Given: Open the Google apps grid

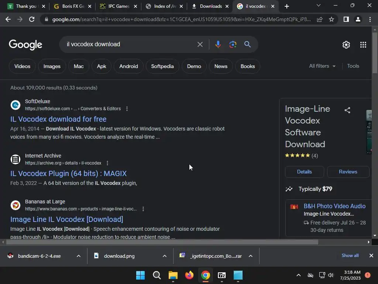Looking at the screenshot, I should tap(363, 45).
